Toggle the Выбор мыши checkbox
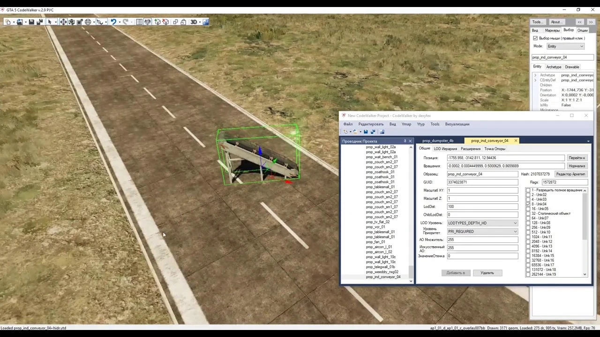This screenshot has width=600, height=337. [x=535, y=38]
